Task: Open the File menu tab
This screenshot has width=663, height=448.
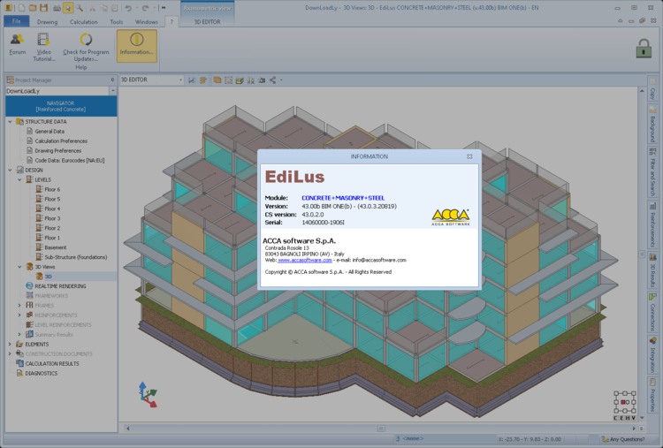Action: [16, 21]
